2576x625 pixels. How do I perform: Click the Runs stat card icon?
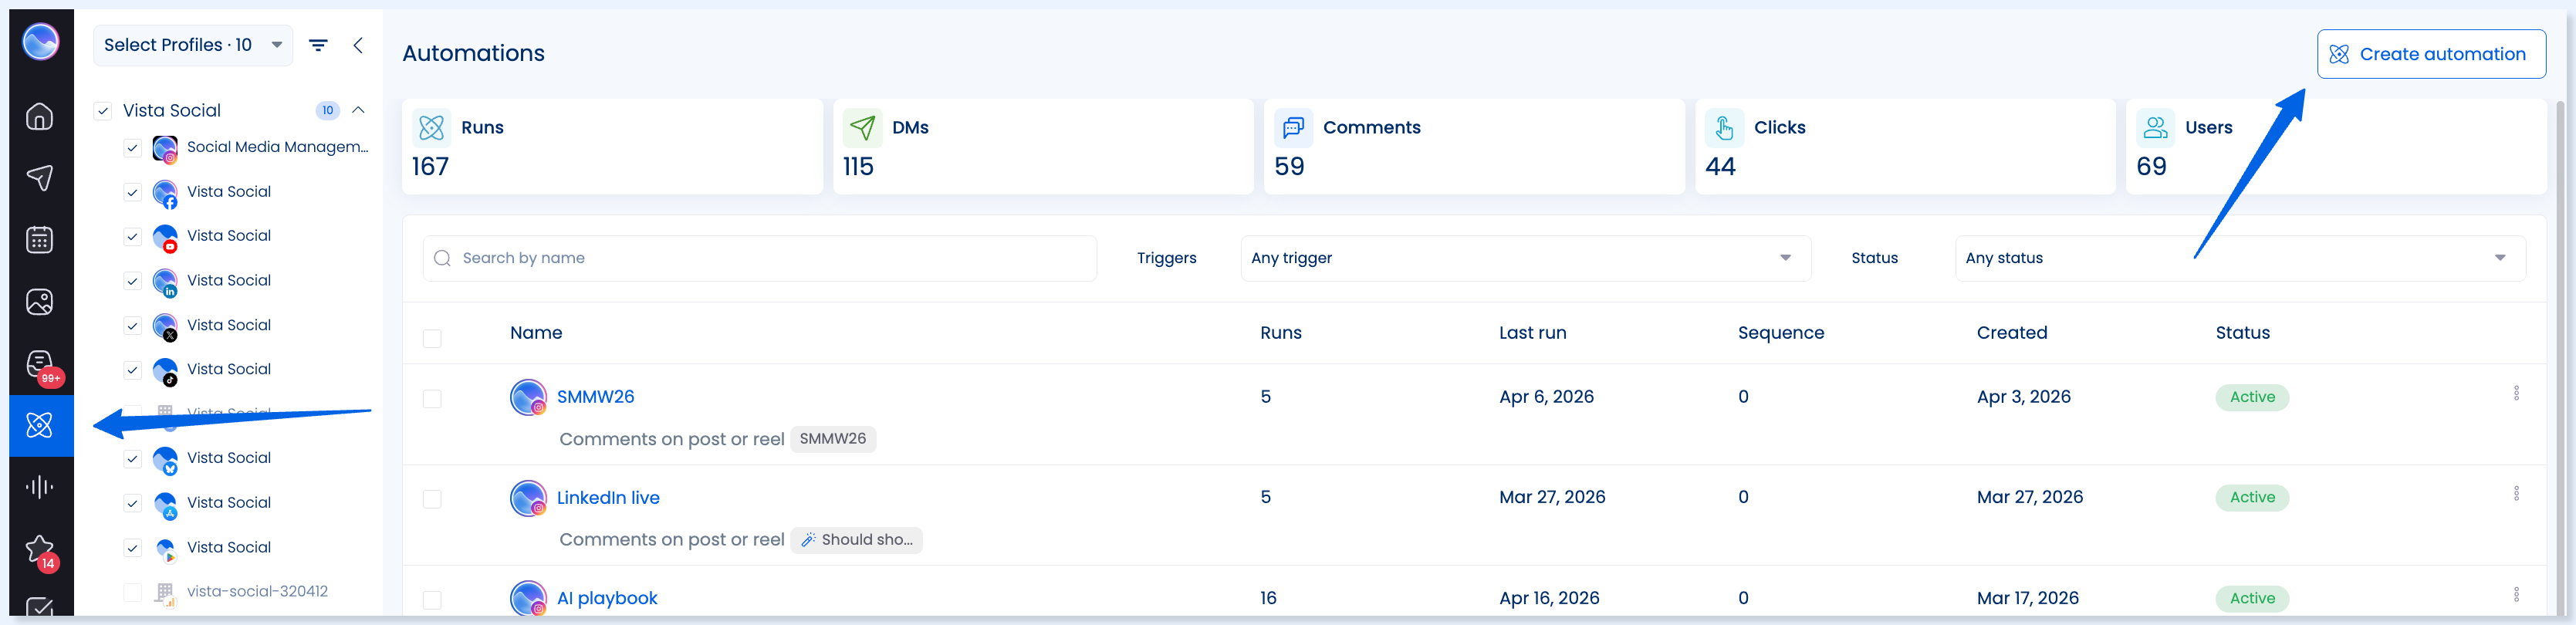pos(432,128)
